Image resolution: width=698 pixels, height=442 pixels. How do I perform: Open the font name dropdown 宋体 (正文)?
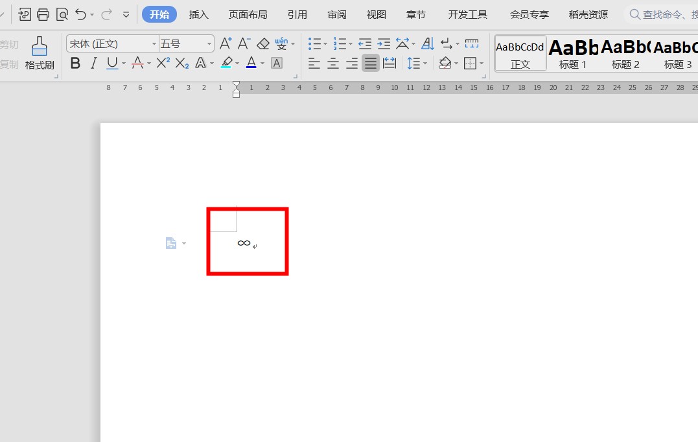[154, 43]
